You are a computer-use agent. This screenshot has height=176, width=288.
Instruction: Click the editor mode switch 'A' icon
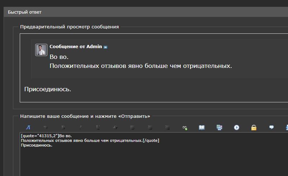click(x=28, y=127)
